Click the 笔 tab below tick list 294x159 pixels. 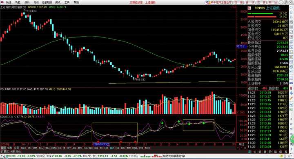pos(250,152)
